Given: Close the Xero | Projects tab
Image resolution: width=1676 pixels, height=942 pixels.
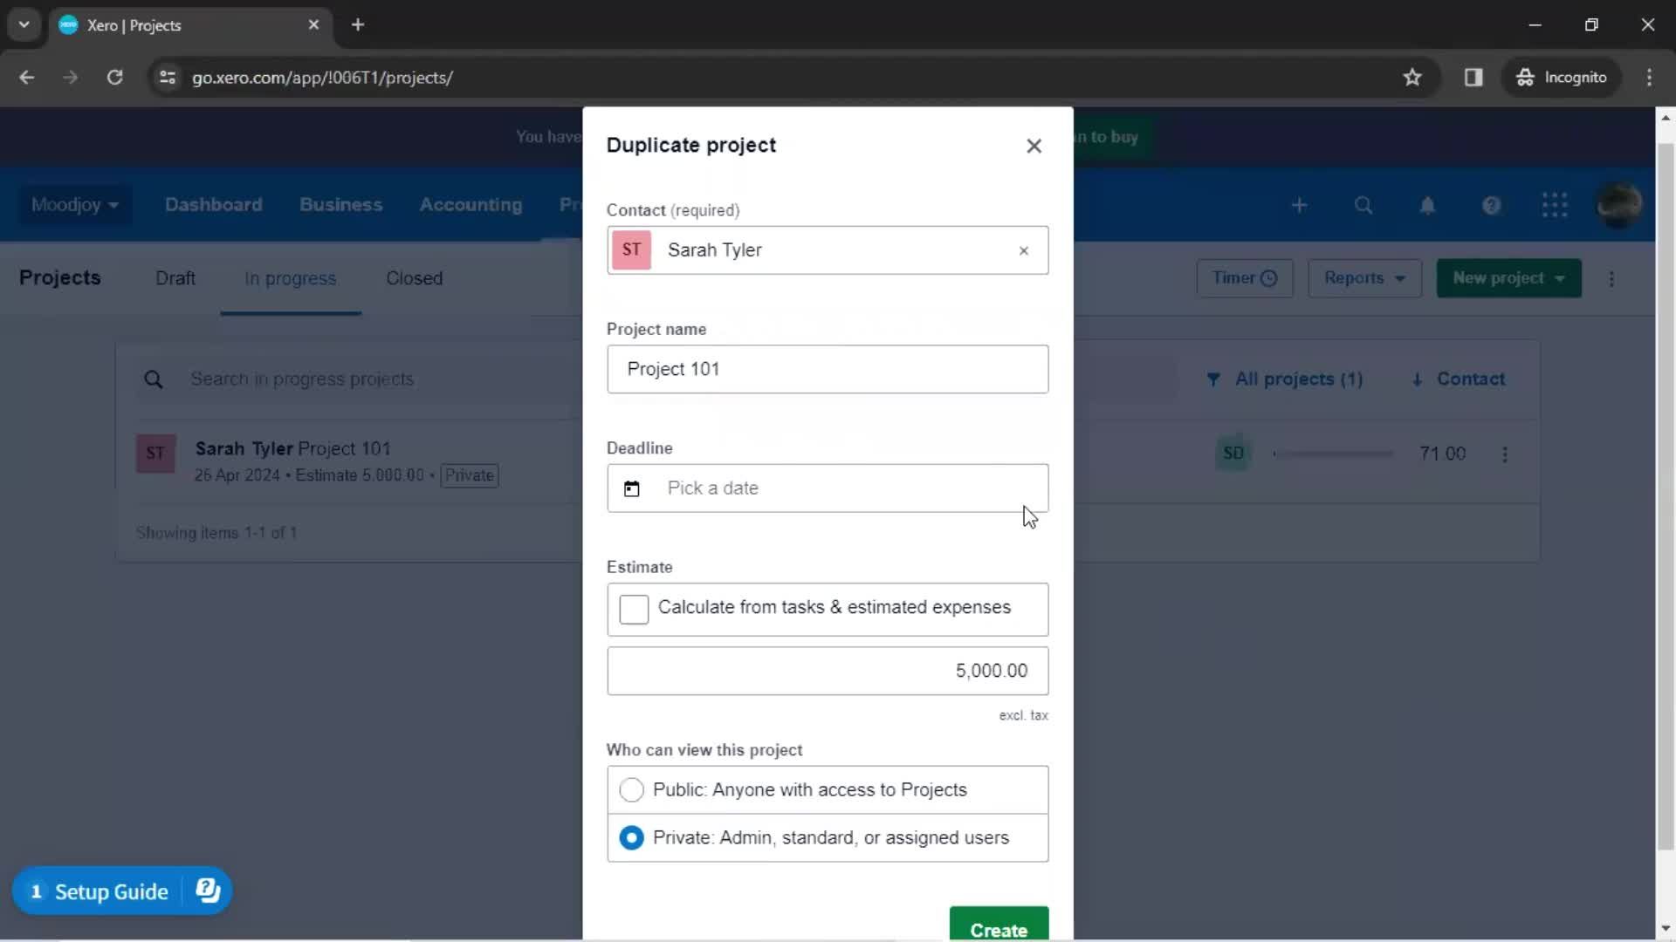Looking at the screenshot, I should click(x=313, y=25).
